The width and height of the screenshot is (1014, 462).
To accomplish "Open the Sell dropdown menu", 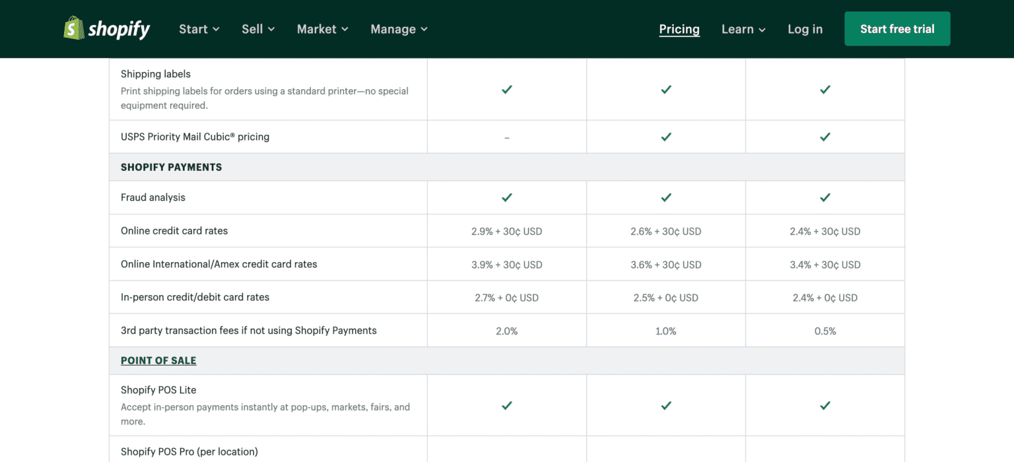I will pos(257,29).
